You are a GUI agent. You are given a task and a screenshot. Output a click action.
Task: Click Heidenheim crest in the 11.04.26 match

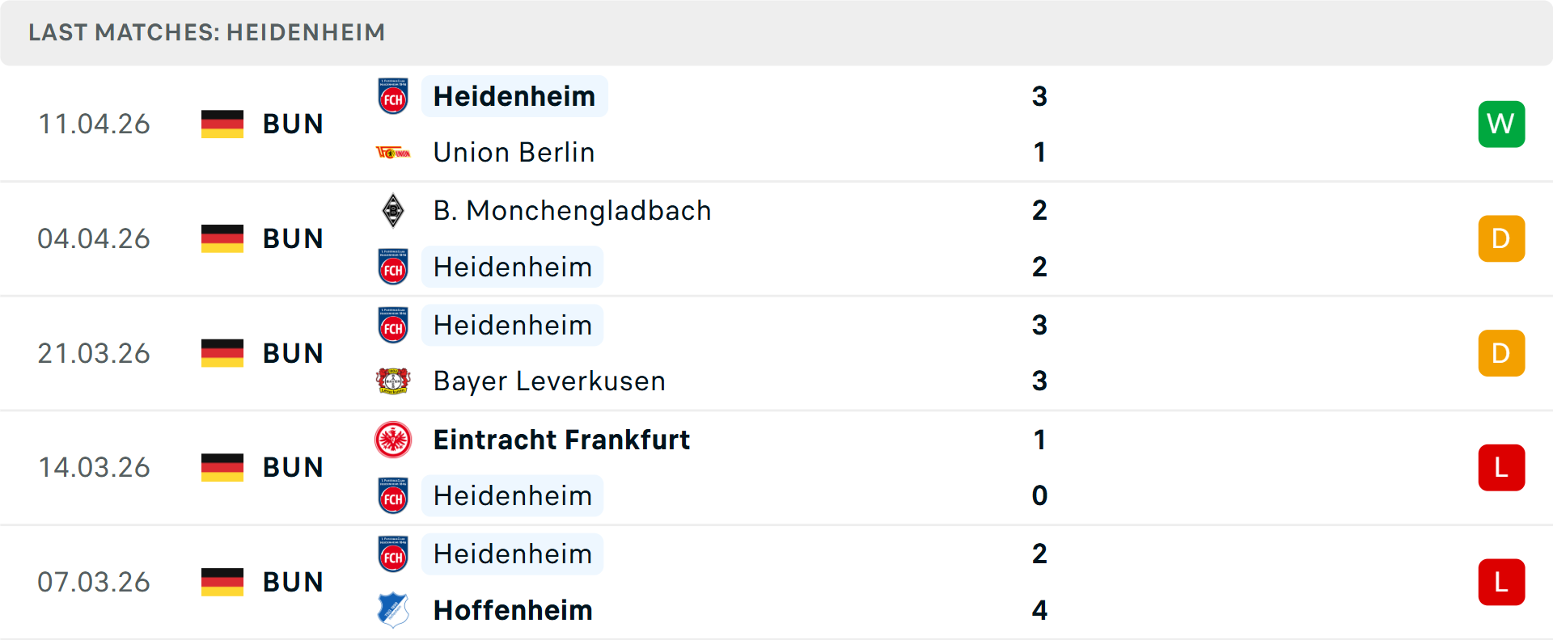click(393, 97)
